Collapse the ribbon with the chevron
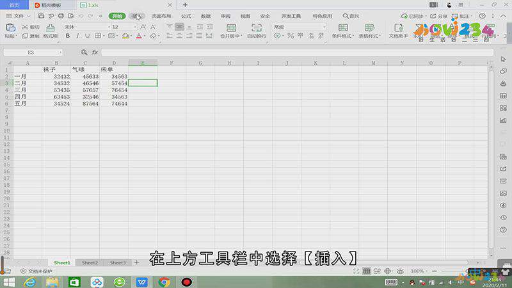This screenshot has height=288, width=512. [x=503, y=16]
